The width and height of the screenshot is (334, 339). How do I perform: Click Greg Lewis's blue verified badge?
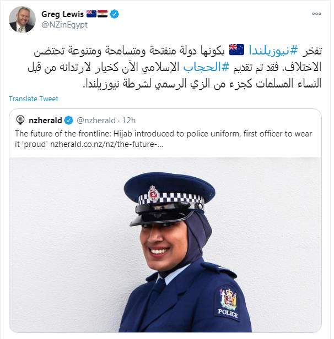pos(114,14)
